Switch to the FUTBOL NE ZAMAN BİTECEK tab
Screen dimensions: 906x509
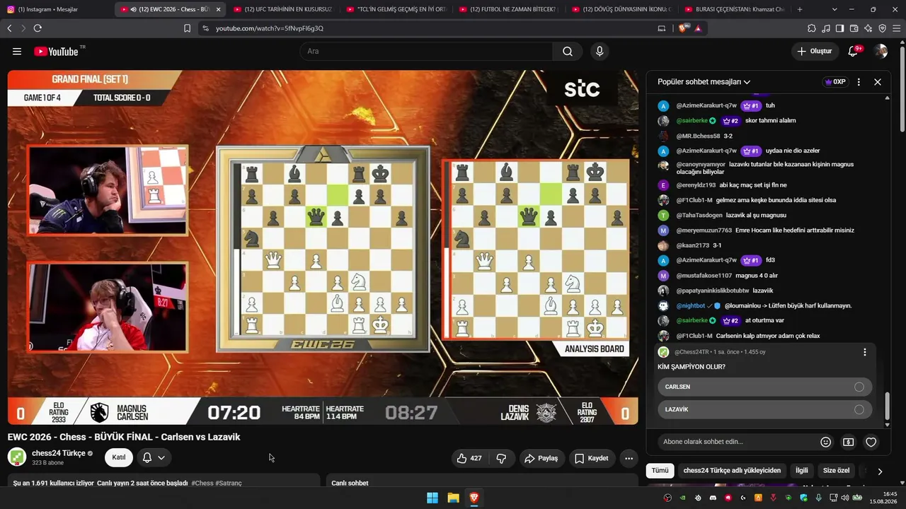[x=508, y=9]
